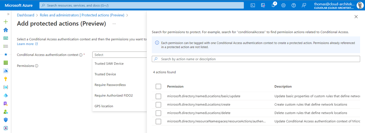
Task: Click microsoft.directory/namedLocations/basic/update text
Action: pos(204,96)
